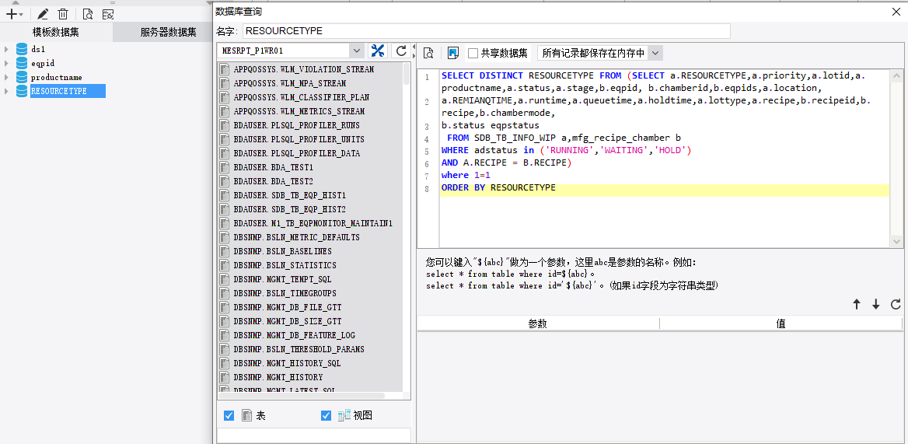
Task: Switch to the 模板数据集 tab
Action: 56,33
